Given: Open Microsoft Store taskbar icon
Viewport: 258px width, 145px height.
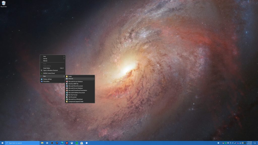Looking at the screenshot, I should click(82, 143).
